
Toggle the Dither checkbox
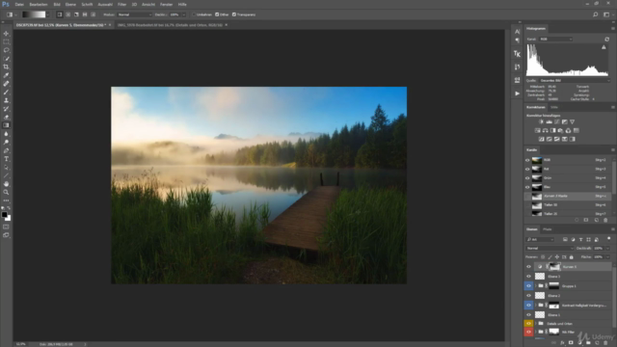point(217,14)
